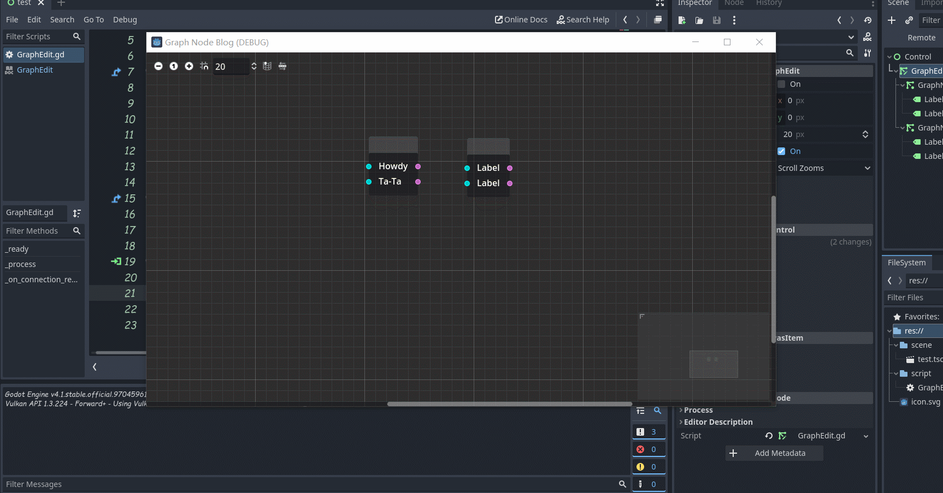Zoom out the graph using the minus icon
Screen dimensions: 943x493
click(x=158, y=66)
